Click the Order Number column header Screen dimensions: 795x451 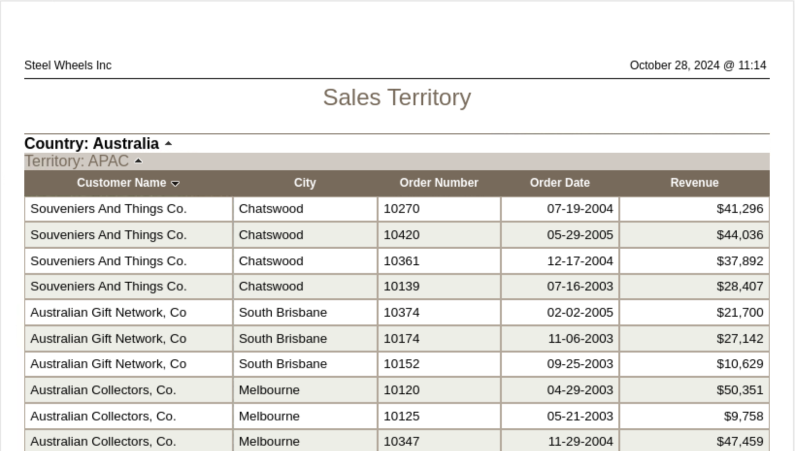tap(439, 183)
